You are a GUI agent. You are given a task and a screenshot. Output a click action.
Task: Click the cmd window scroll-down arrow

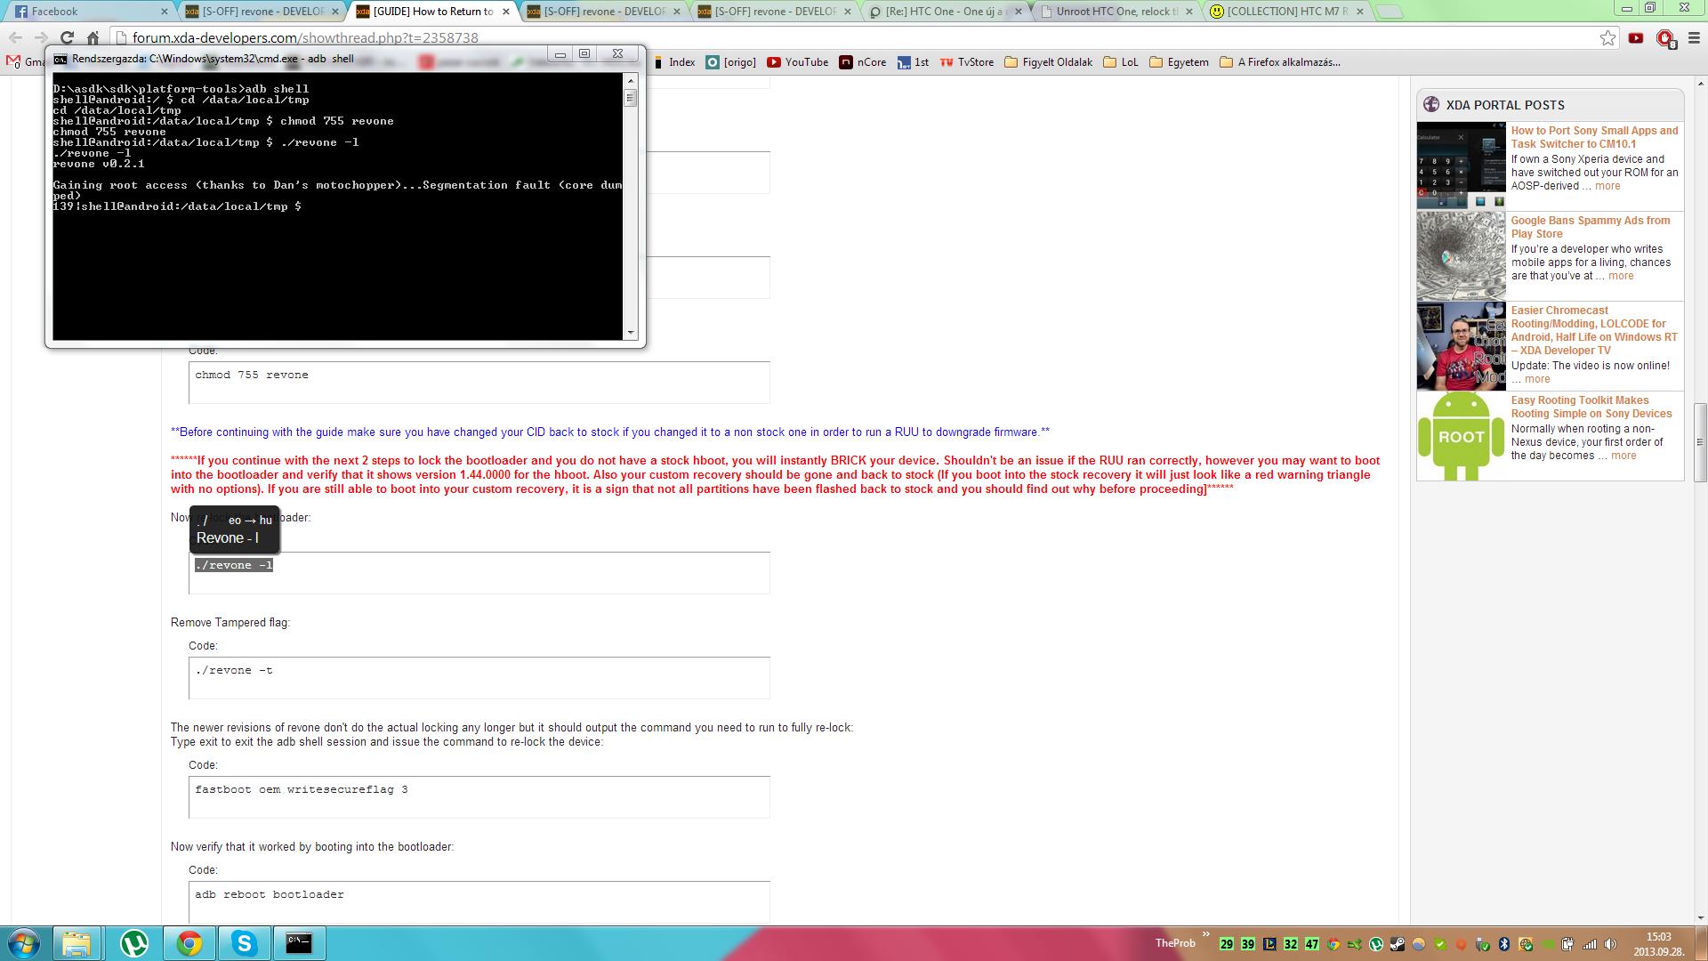(x=631, y=333)
